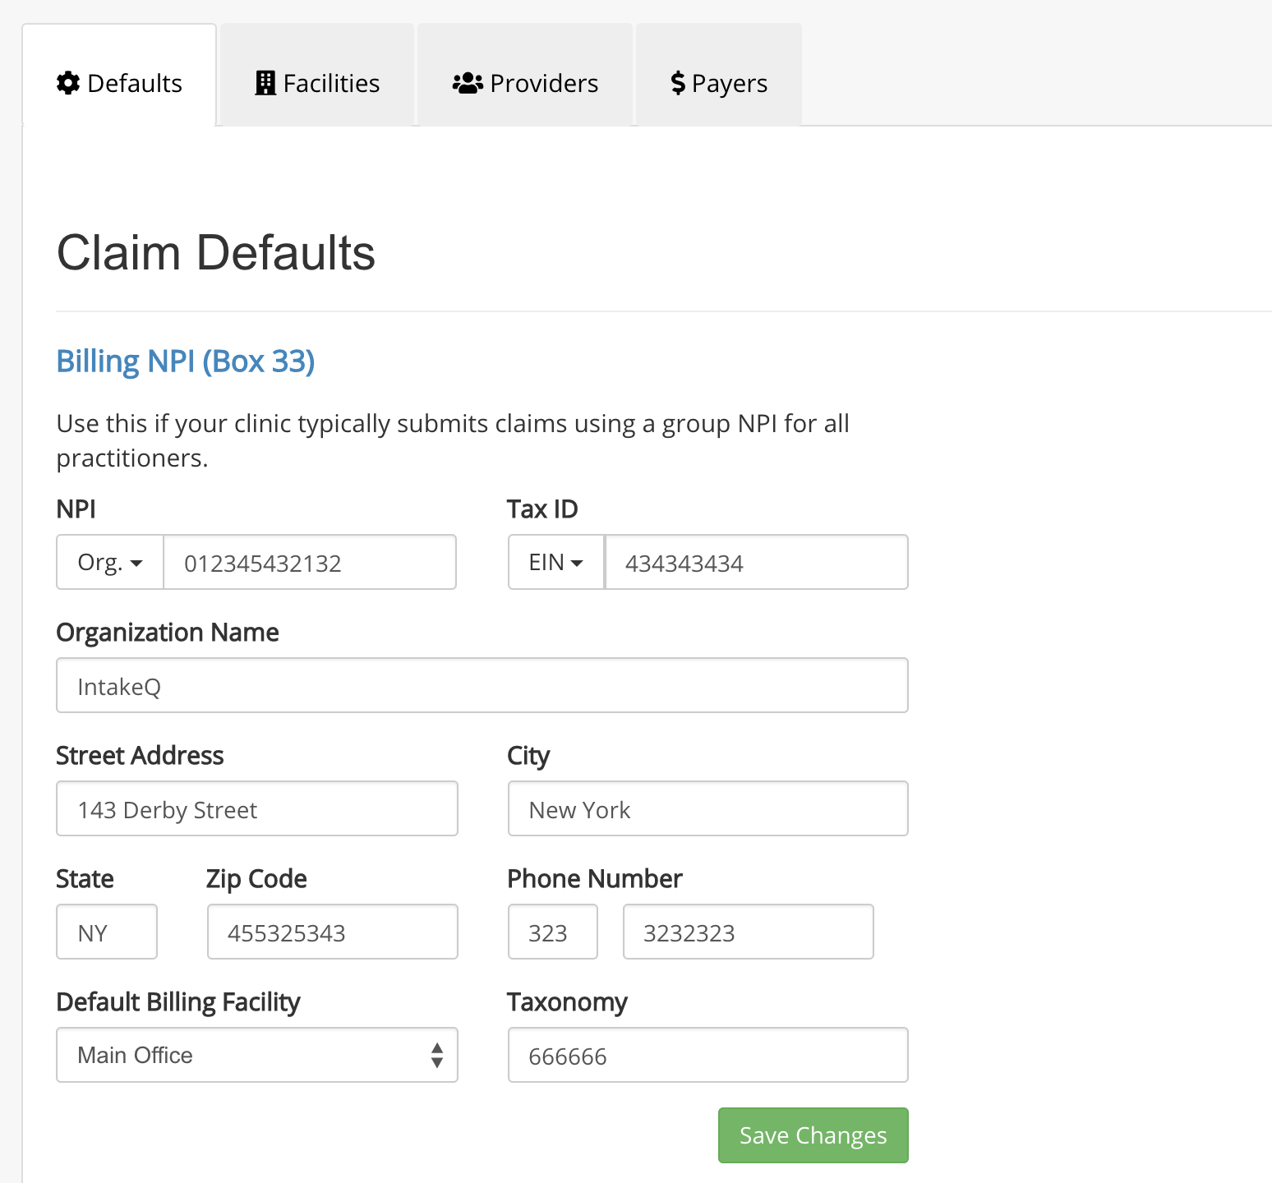The width and height of the screenshot is (1272, 1183).
Task: Click the building icon for Facilities
Action: [x=265, y=83]
